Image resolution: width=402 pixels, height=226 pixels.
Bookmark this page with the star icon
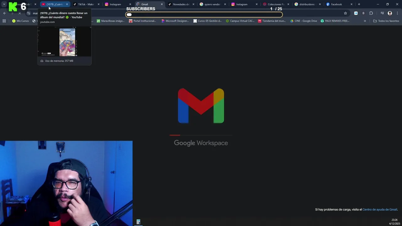(x=345, y=13)
